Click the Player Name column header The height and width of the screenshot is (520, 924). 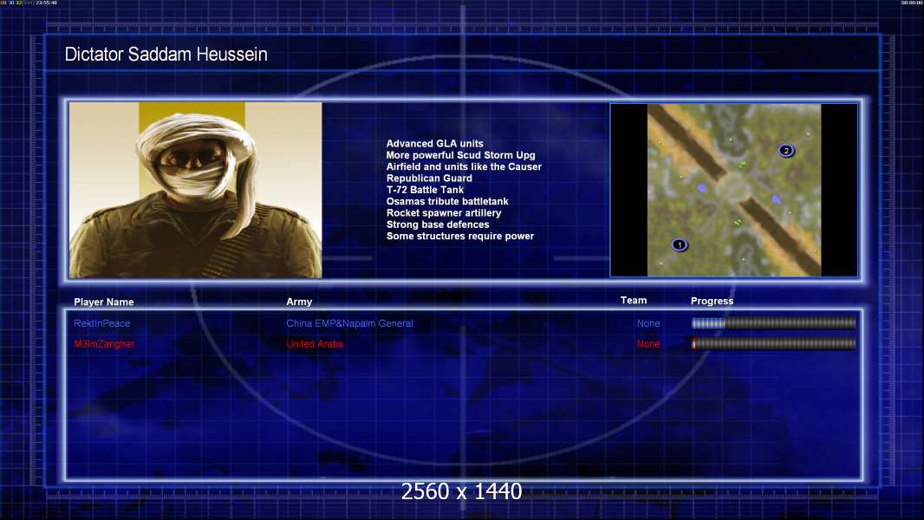[104, 302]
